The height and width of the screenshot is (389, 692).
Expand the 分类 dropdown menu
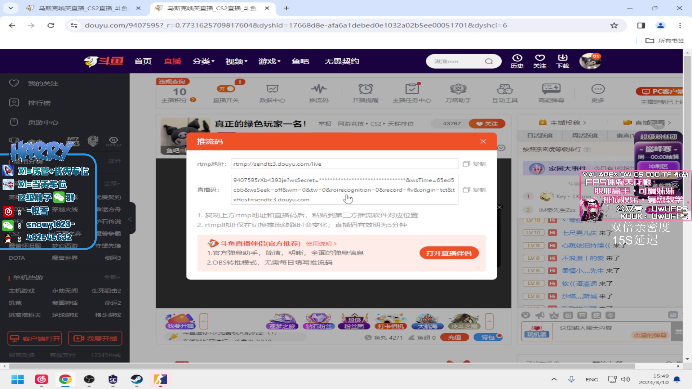(x=203, y=61)
